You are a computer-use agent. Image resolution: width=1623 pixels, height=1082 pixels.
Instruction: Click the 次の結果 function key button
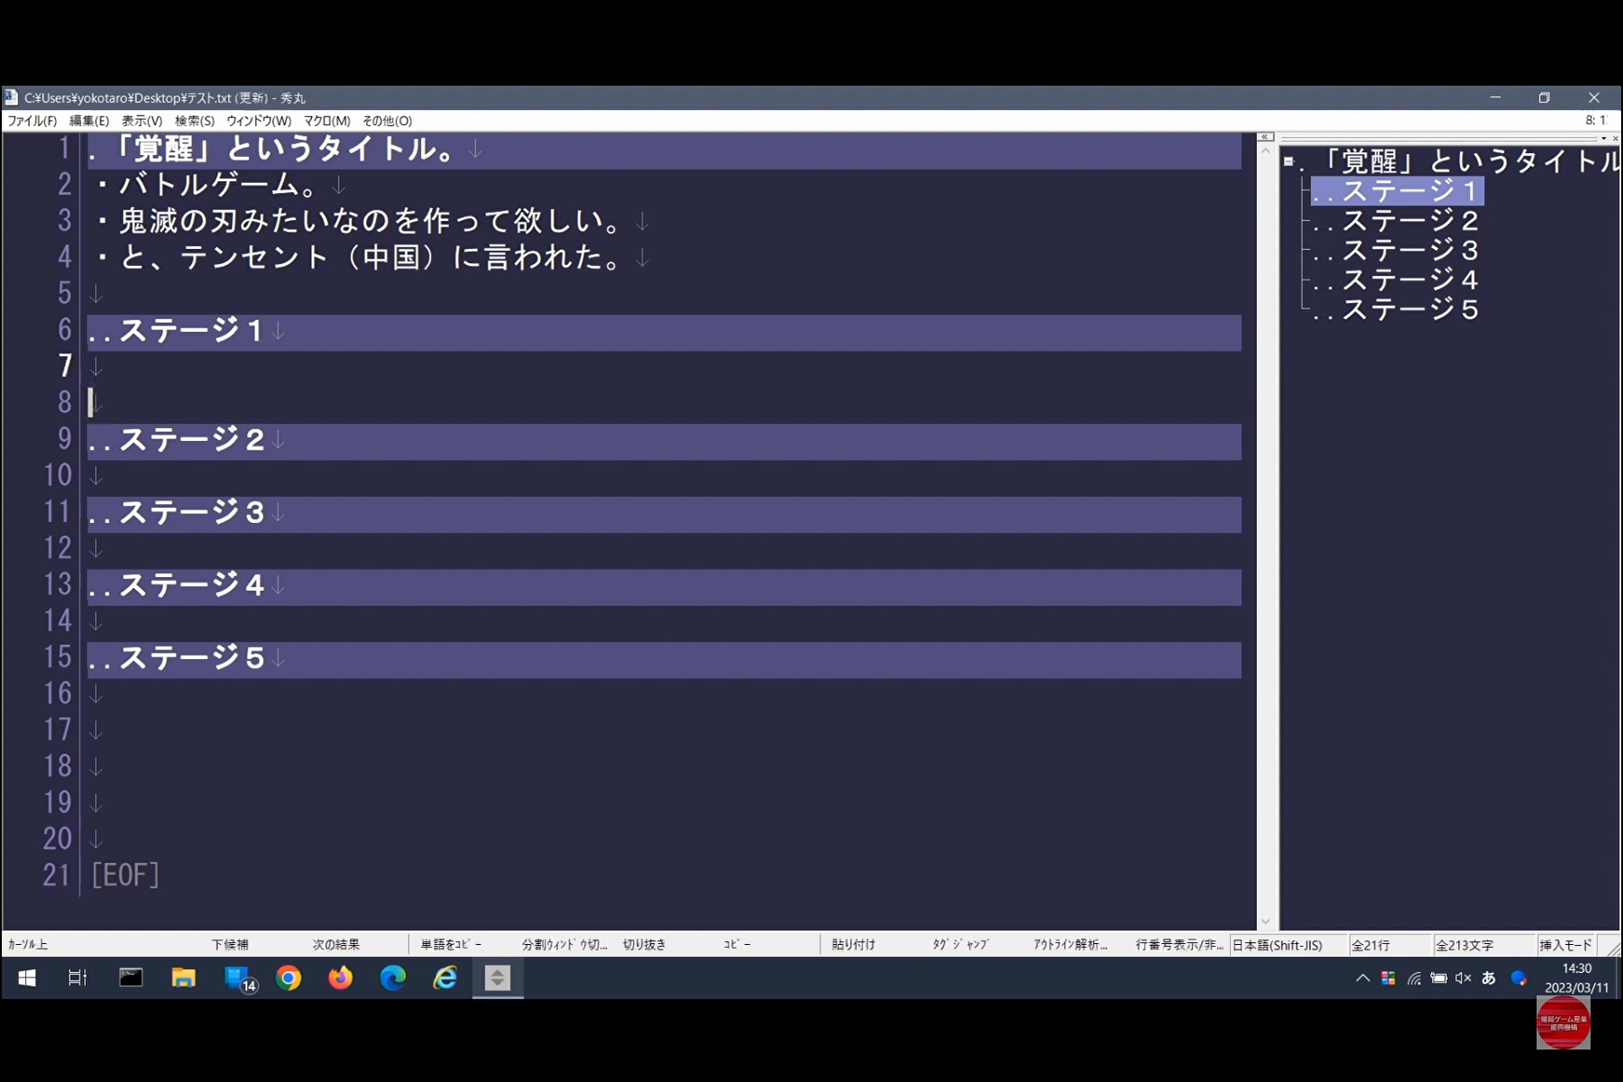click(335, 944)
